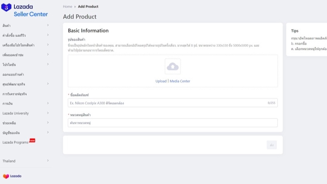Click the Lazada logo at sidebar bottom
327x184 pixels.
tap(12, 176)
